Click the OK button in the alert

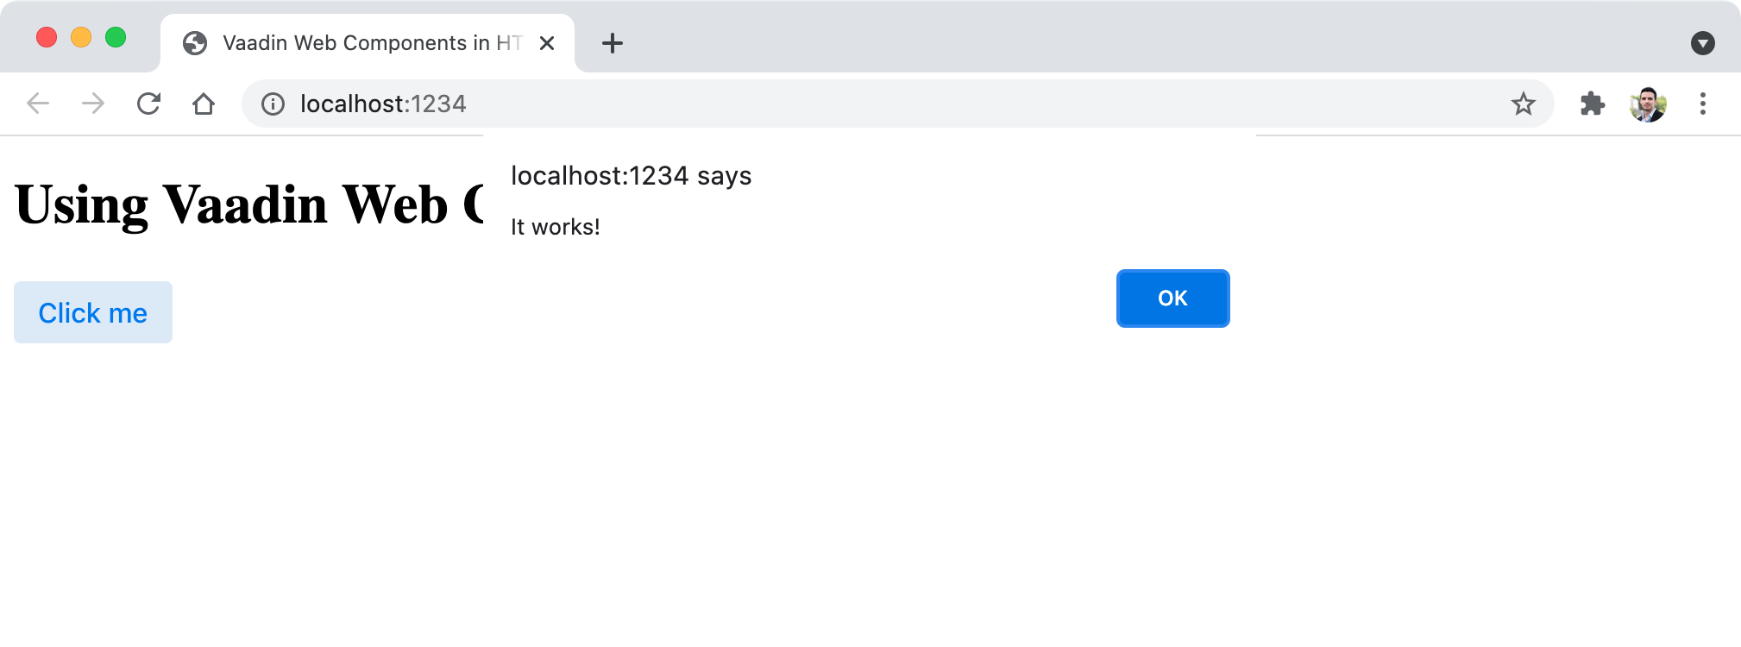1172,298
